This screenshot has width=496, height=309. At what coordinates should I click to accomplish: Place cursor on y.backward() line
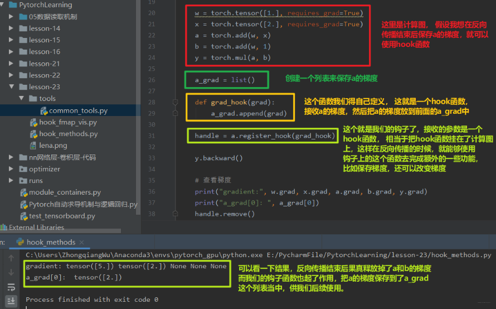pos(218,158)
